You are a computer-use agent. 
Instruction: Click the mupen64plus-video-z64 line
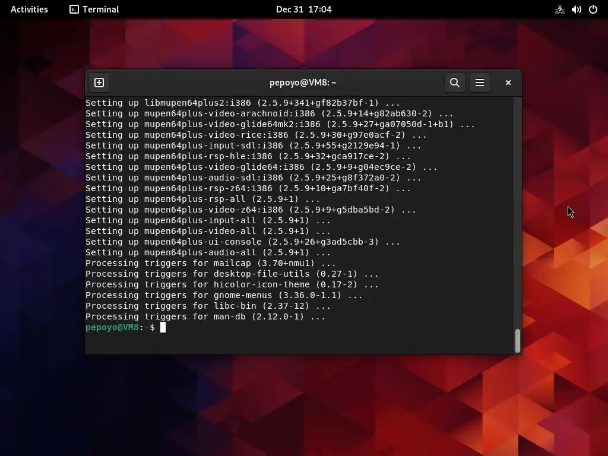(x=251, y=210)
